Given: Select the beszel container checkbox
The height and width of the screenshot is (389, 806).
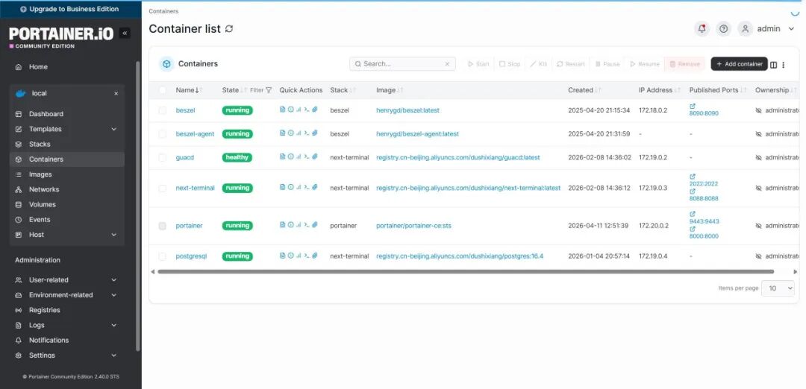Looking at the screenshot, I should pos(163,110).
